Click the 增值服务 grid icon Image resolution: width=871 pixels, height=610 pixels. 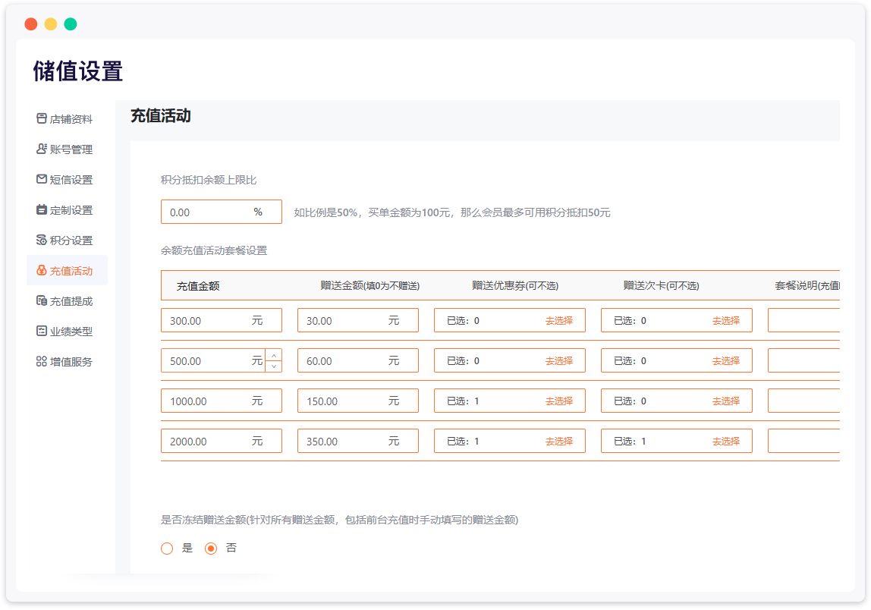42,362
